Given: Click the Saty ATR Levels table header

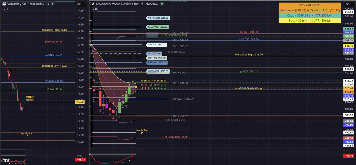Looking at the screenshot, I should [310, 5].
